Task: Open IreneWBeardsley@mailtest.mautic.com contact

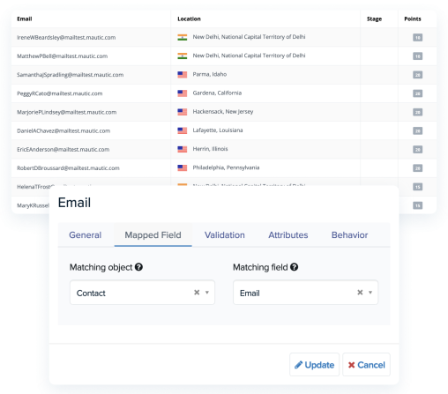Action: click(x=66, y=38)
